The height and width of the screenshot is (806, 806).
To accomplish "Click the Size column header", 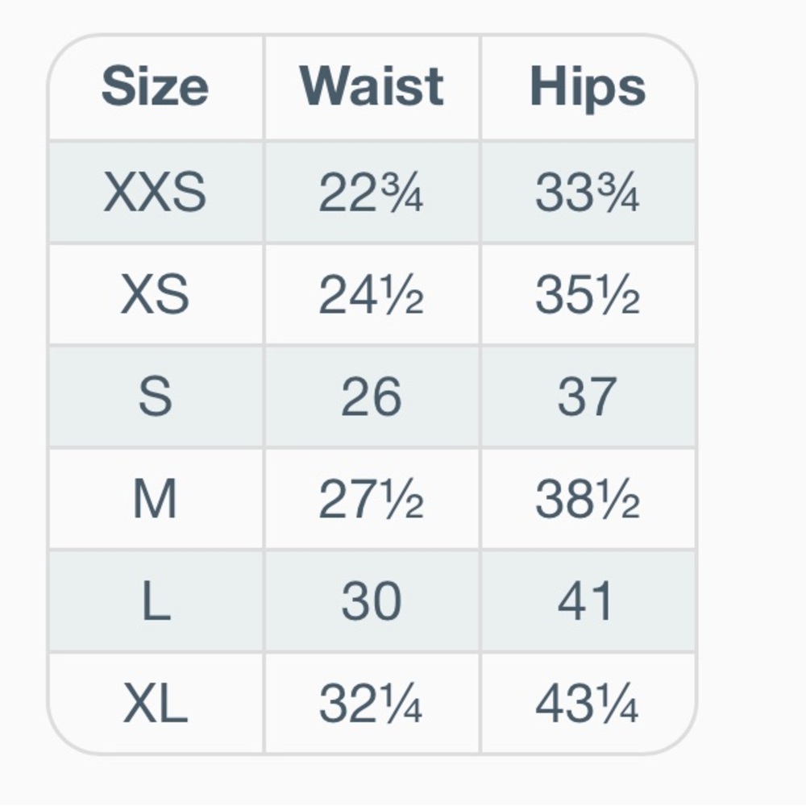I will coord(155,87).
